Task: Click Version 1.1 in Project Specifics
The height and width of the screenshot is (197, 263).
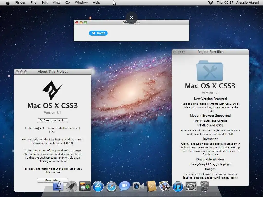Action: (210, 93)
